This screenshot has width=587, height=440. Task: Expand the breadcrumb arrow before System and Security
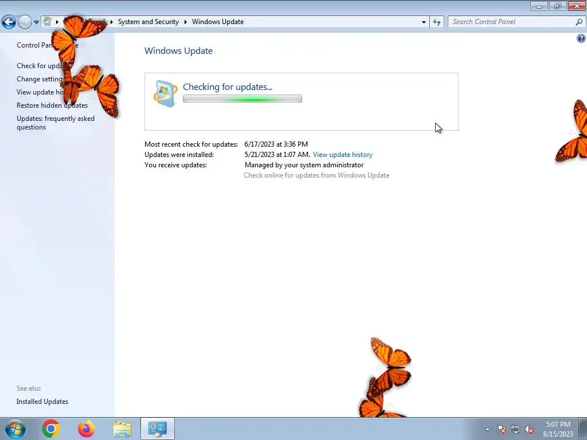[x=112, y=22]
